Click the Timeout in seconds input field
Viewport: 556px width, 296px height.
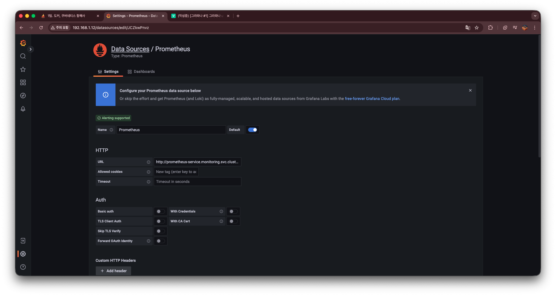tap(197, 182)
